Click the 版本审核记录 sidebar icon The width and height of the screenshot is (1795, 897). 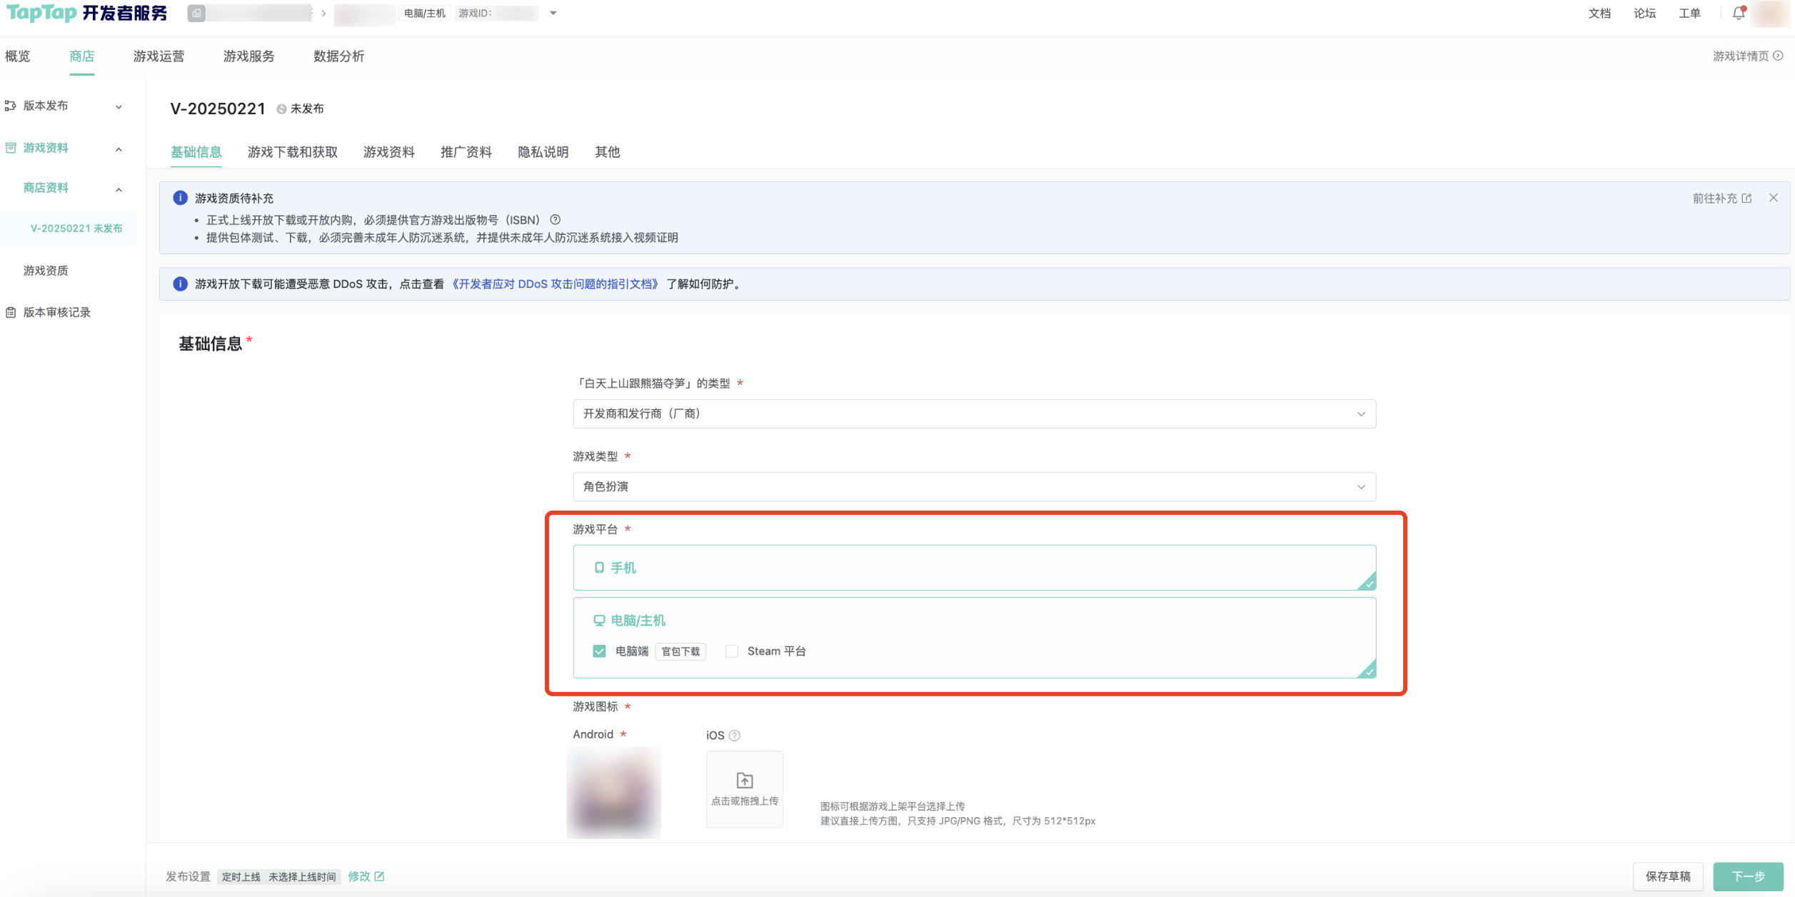11,312
